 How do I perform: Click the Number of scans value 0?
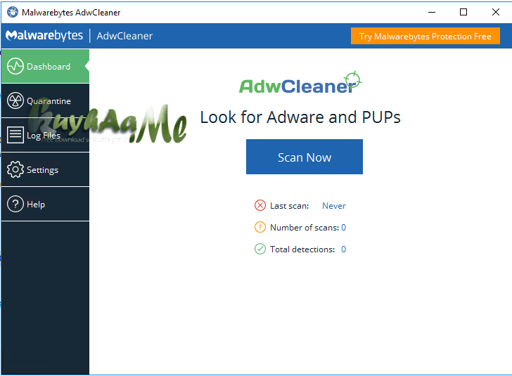coord(343,228)
